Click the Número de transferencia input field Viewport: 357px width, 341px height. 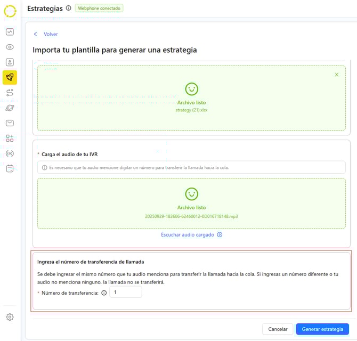point(126,292)
